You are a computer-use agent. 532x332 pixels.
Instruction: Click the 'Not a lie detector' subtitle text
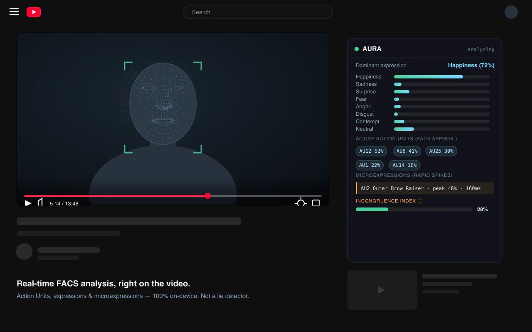coord(225,296)
